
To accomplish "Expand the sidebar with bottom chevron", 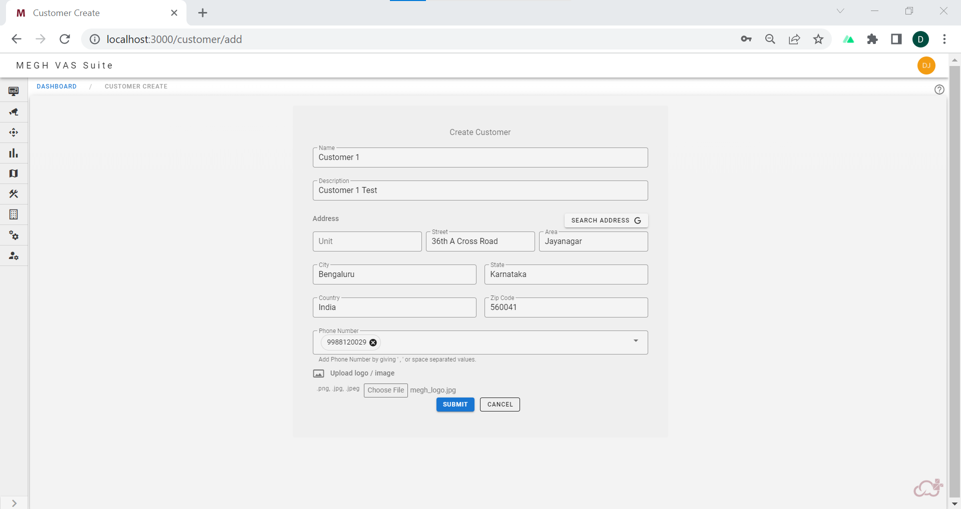I will point(14,503).
